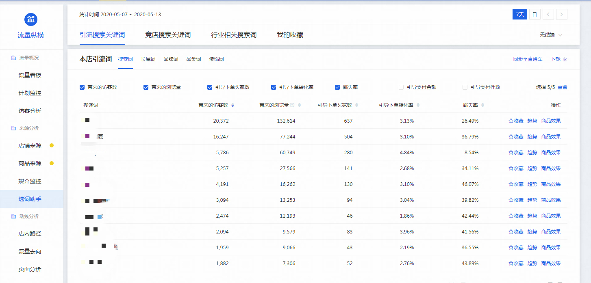The image size is (591, 283).
Task: Click the 下载 download arrow icon
Action: point(565,59)
